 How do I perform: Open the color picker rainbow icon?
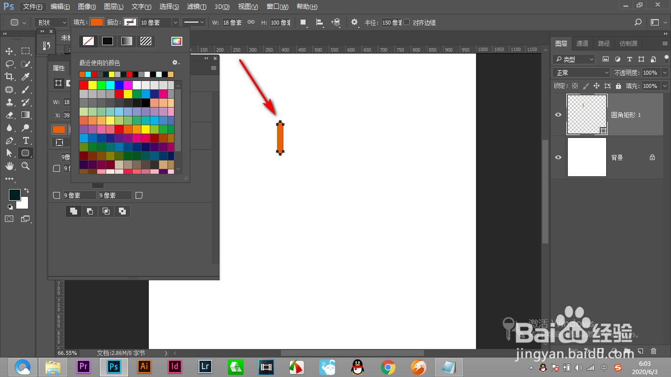(176, 41)
